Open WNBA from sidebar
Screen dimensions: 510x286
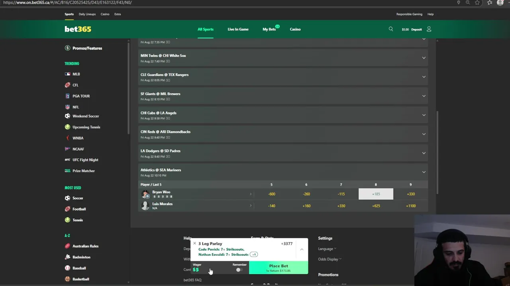pyautogui.click(x=78, y=138)
